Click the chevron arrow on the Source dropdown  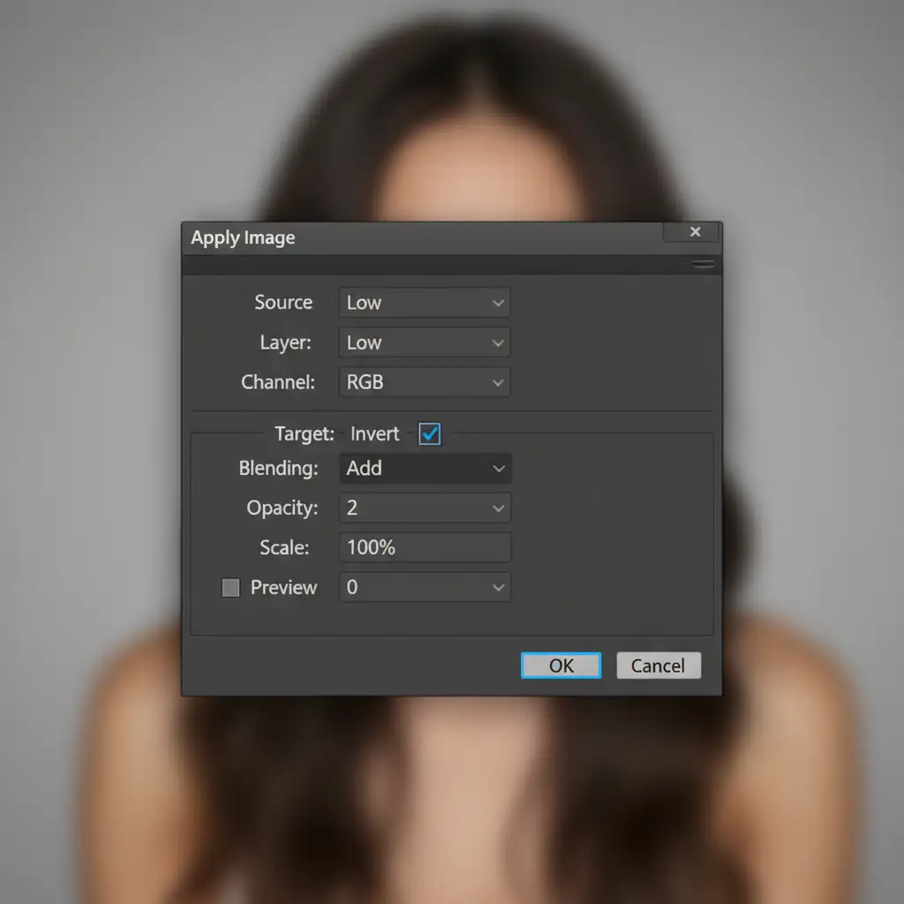498,303
